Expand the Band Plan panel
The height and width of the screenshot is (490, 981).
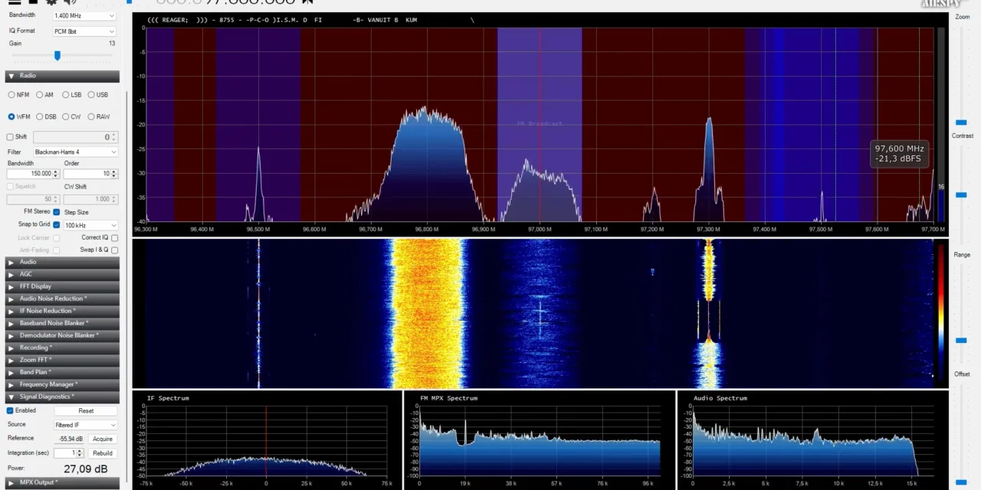coord(62,372)
